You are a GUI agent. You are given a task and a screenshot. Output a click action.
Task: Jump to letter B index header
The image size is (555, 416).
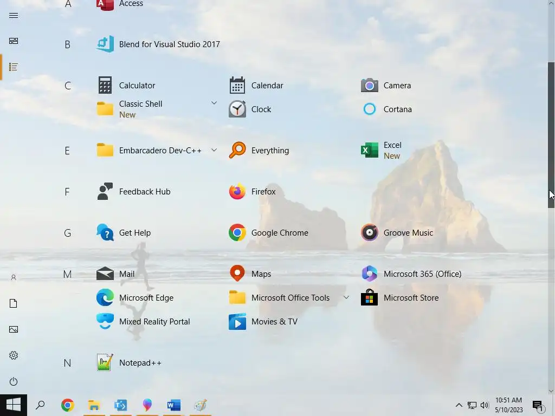[67, 44]
